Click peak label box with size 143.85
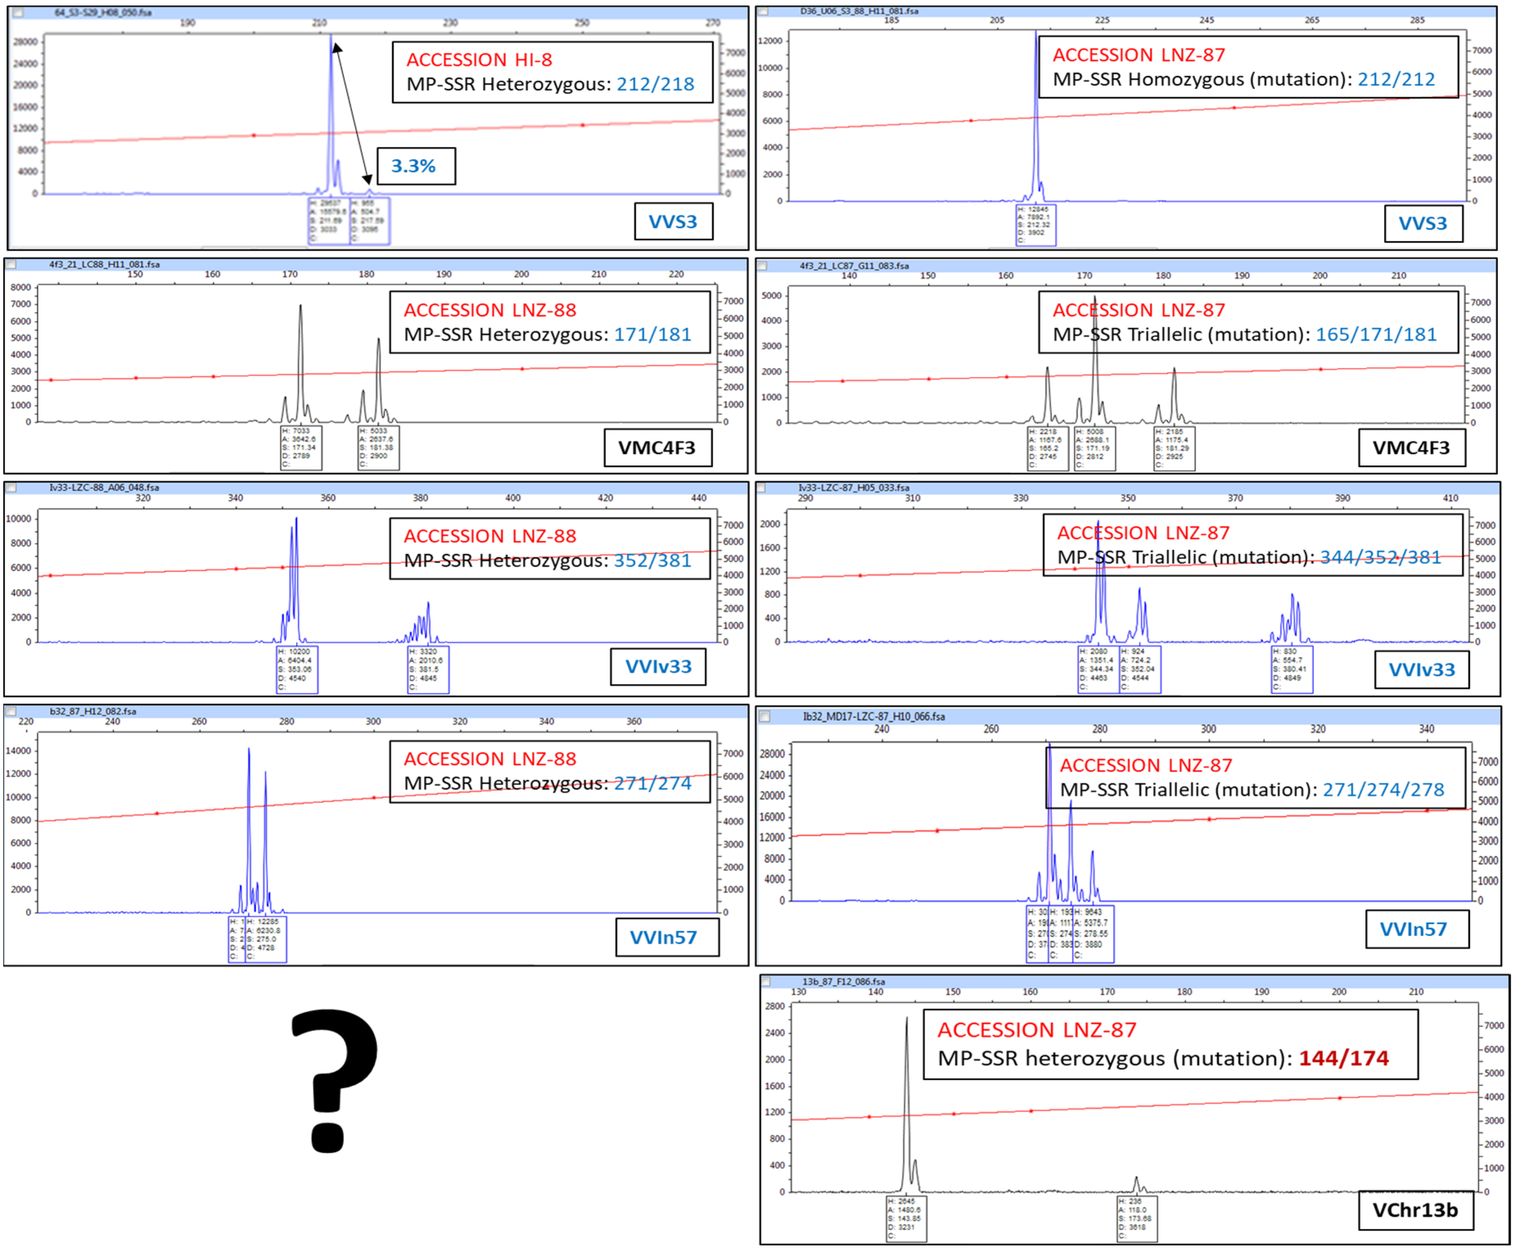 tap(906, 1220)
